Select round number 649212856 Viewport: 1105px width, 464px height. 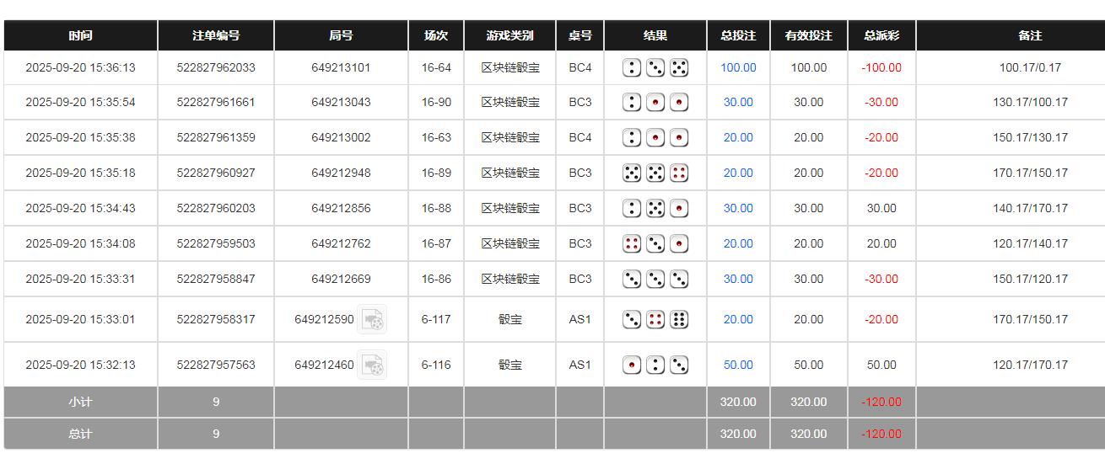(x=341, y=208)
